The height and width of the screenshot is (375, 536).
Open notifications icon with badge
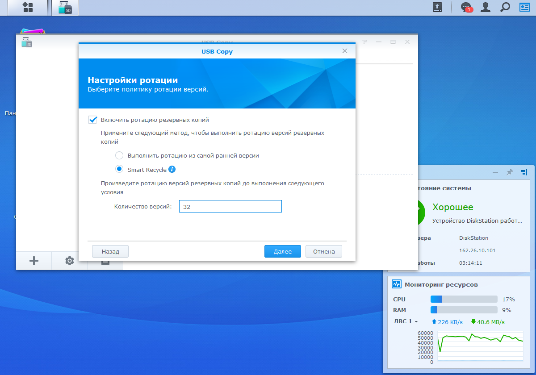466,7
